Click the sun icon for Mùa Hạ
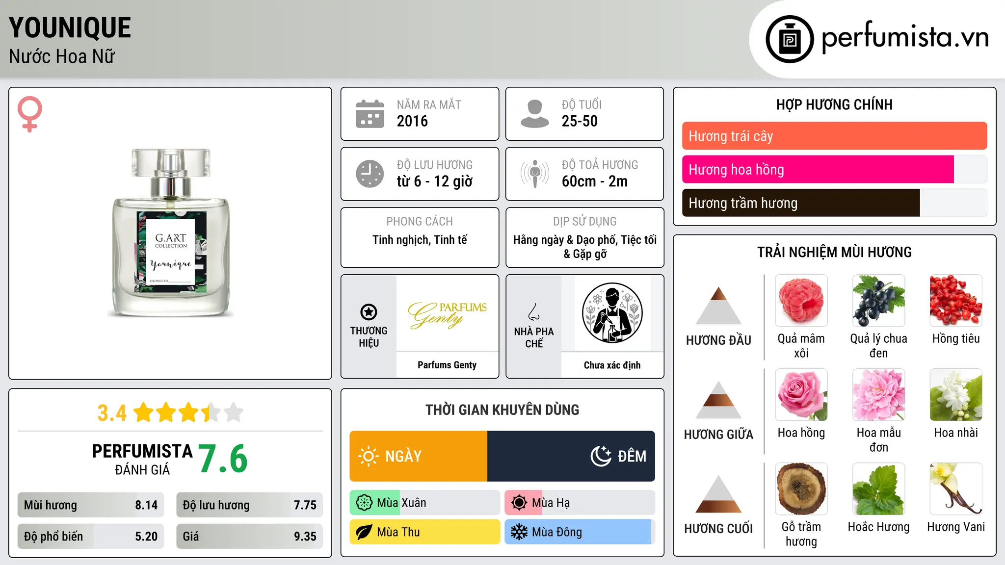Viewport: 1005px width, 565px height. [x=519, y=503]
